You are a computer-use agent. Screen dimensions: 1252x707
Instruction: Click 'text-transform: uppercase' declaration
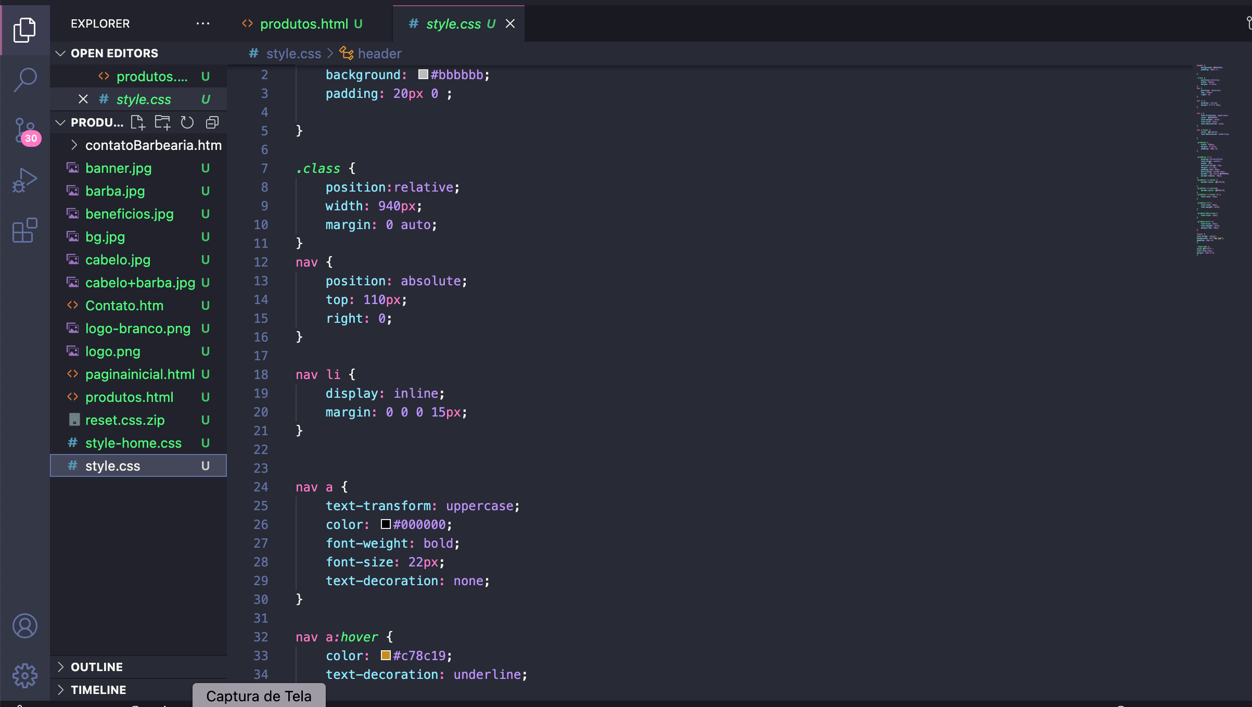[x=423, y=506]
